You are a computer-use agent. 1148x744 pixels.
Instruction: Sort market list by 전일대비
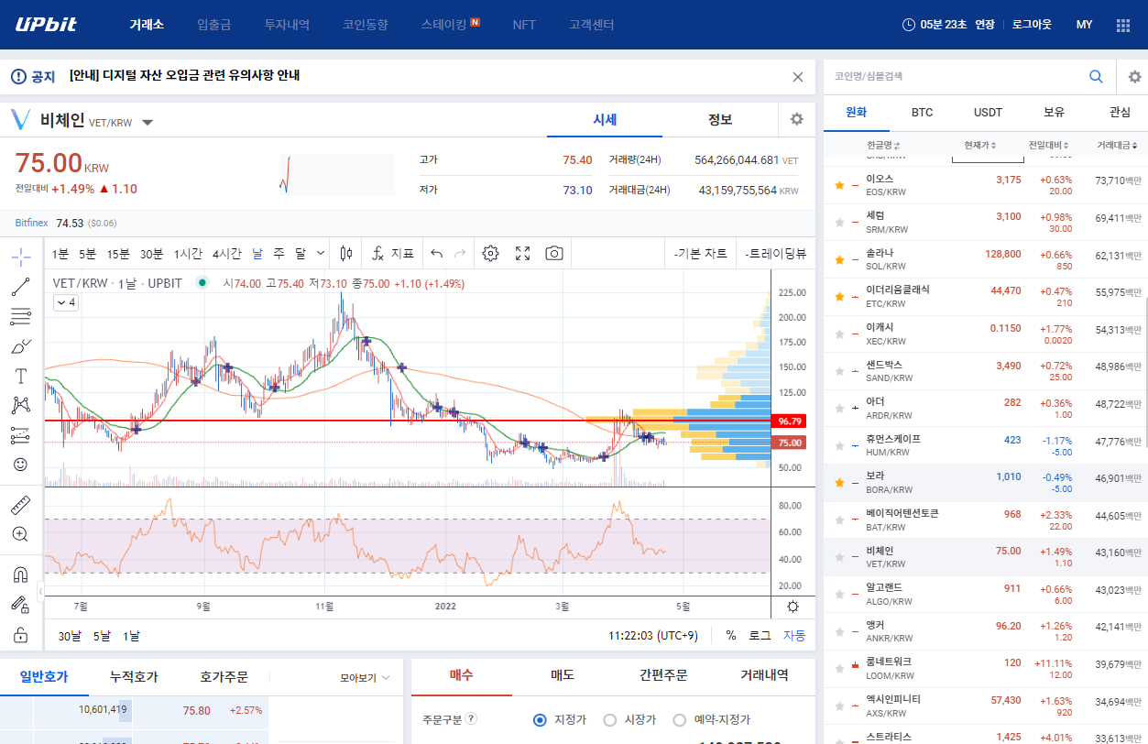(x=1049, y=145)
